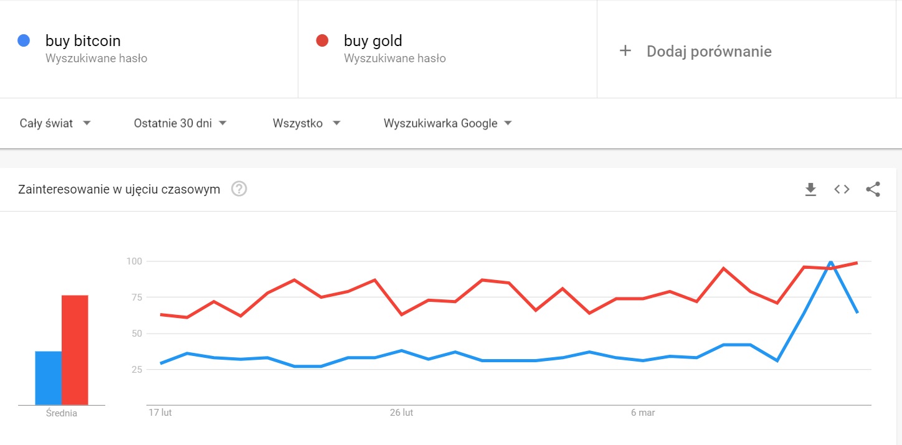Click the Zainteresowanie w ujęciu czasowym heading
This screenshot has width=902, height=445.
[x=119, y=189]
